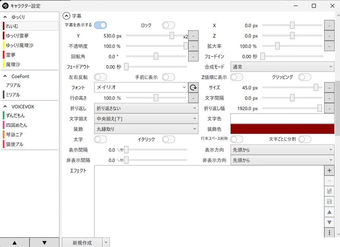
Task: Move the character up with the bottom-left arrow button
Action: click(14, 243)
